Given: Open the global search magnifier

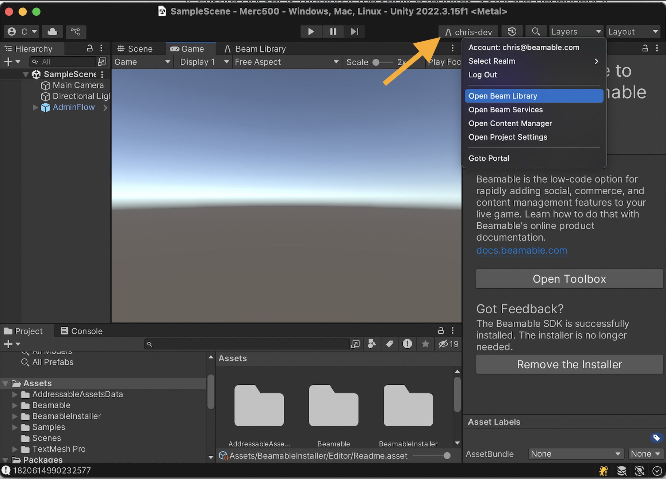Looking at the screenshot, I should (x=536, y=32).
